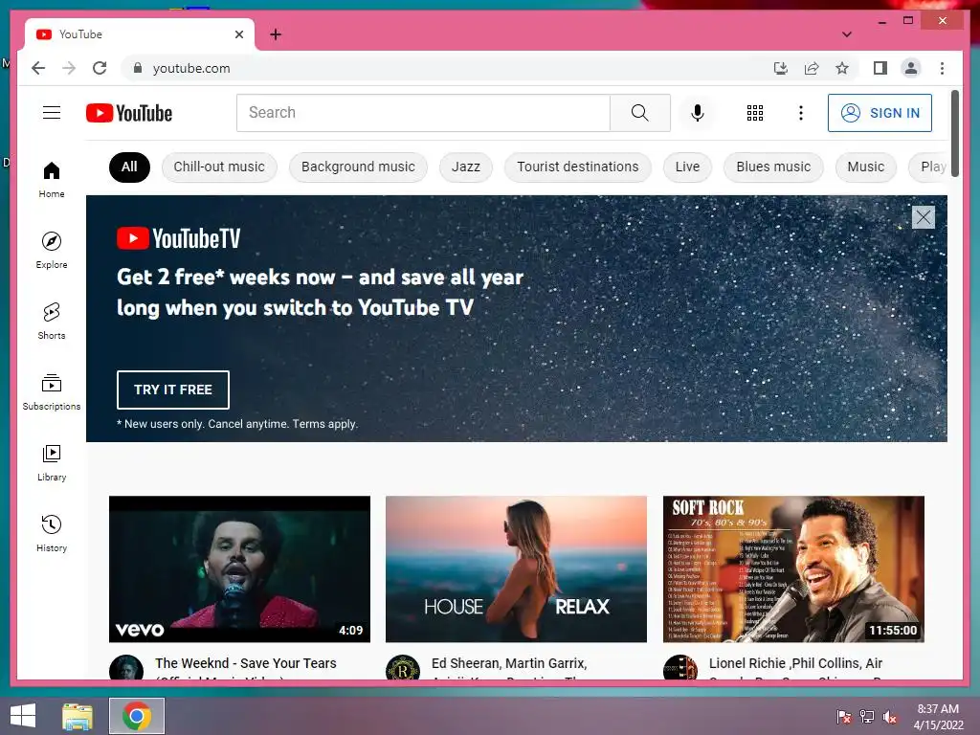Close the YouTube tab
Viewport: 980px width, 735px height.
point(238,34)
